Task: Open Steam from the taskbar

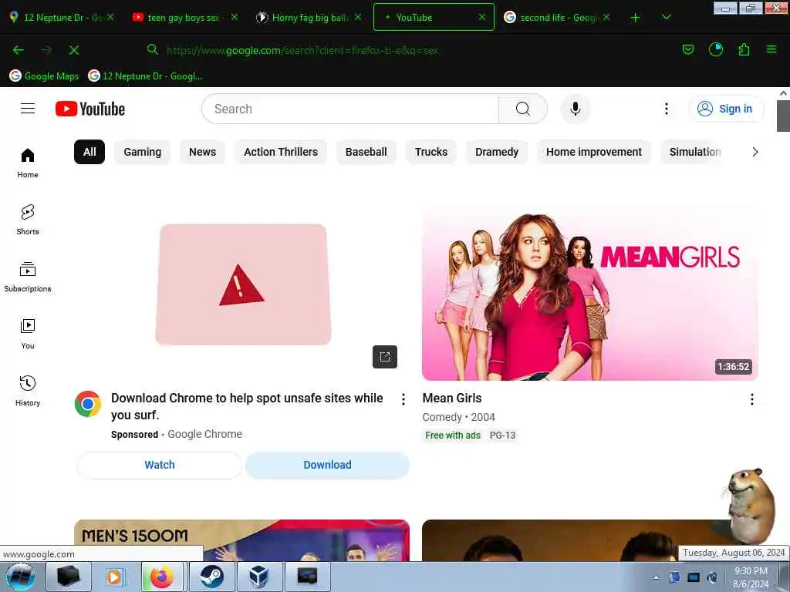Action: click(211, 577)
